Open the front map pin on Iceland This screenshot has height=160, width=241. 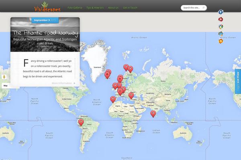tap(107, 75)
